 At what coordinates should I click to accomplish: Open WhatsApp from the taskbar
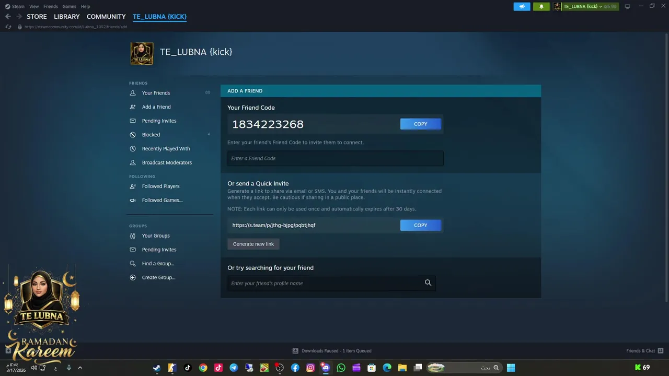(x=341, y=368)
